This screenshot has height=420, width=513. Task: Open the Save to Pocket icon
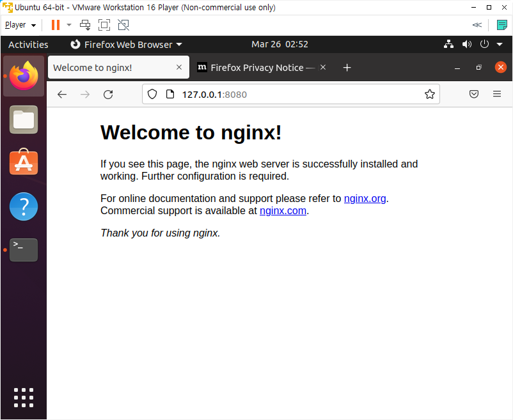tap(474, 94)
